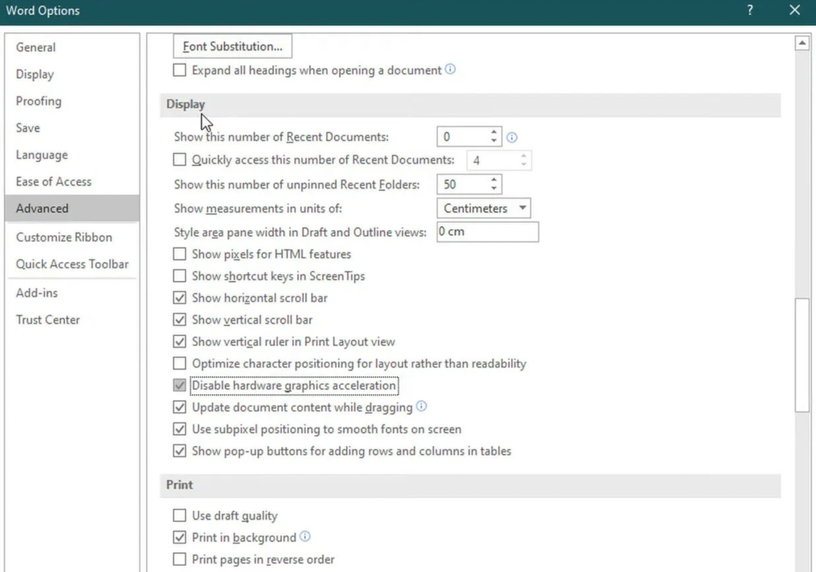The image size is (816, 572).
Task: Enable "Show pixels for HTML features"
Action: click(x=179, y=254)
